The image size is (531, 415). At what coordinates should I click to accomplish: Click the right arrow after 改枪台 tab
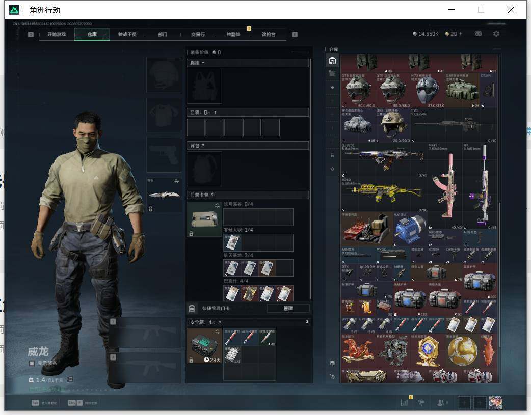295,34
